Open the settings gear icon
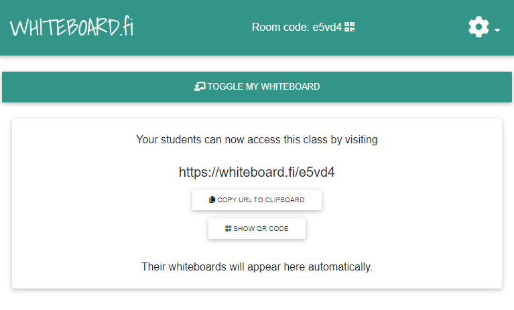 point(478,27)
